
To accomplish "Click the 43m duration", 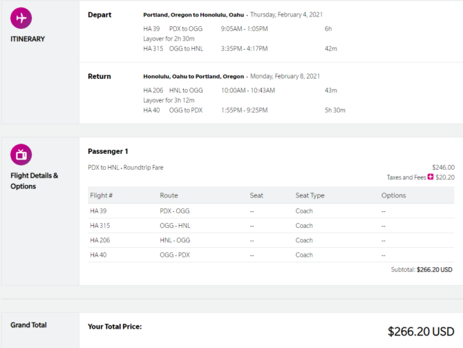I will [x=331, y=90].
